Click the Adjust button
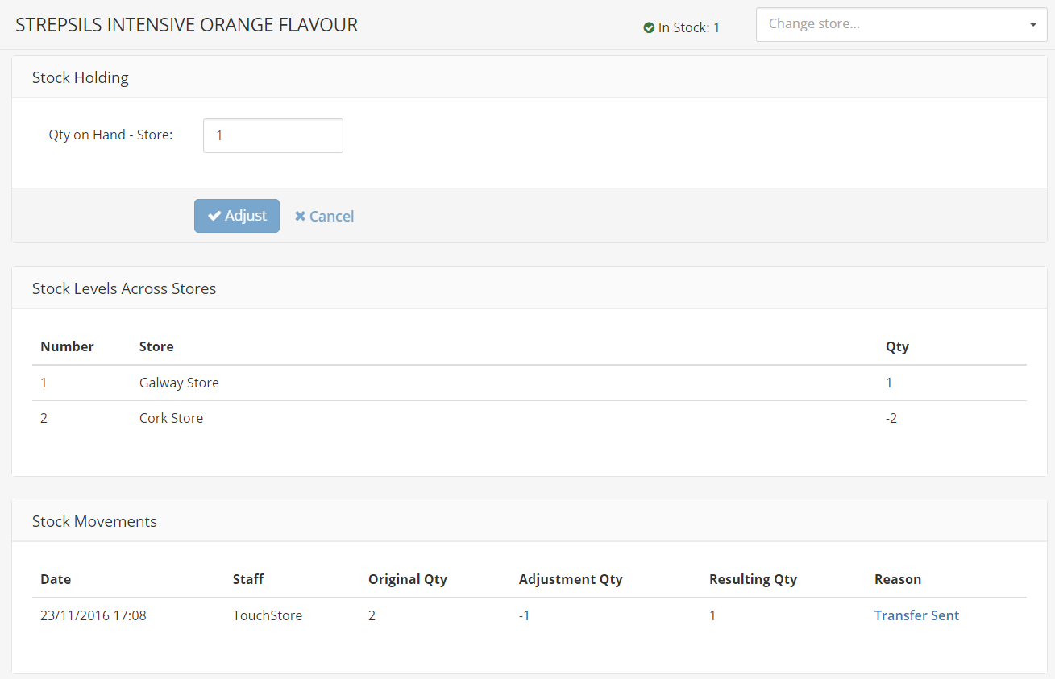The image size is (1055, 679). (237, 216)
